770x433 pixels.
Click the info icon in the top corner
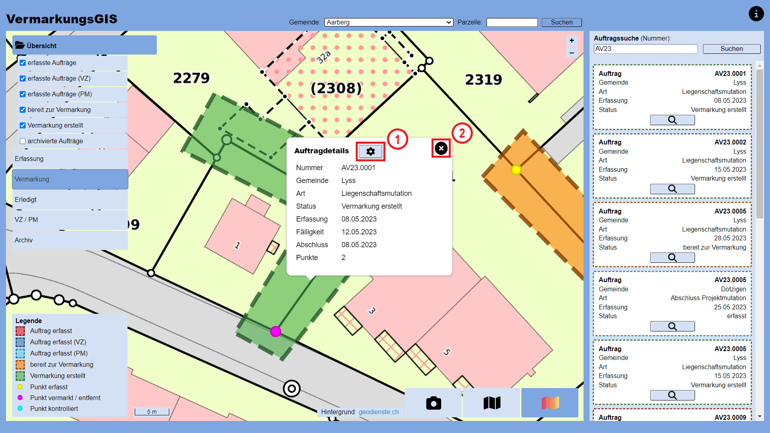click(x=756, y=13)
